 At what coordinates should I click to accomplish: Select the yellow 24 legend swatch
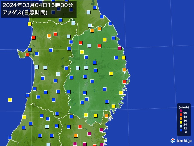click(x=181, y=122)
